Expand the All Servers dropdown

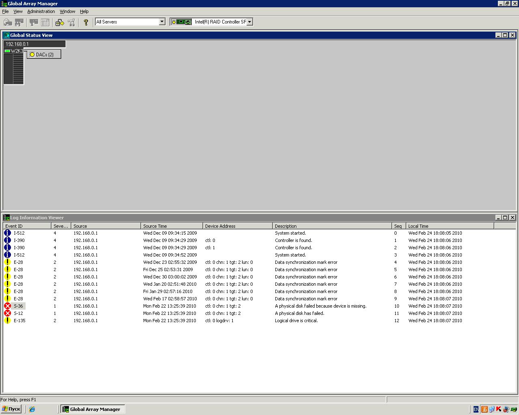(162, 22)
